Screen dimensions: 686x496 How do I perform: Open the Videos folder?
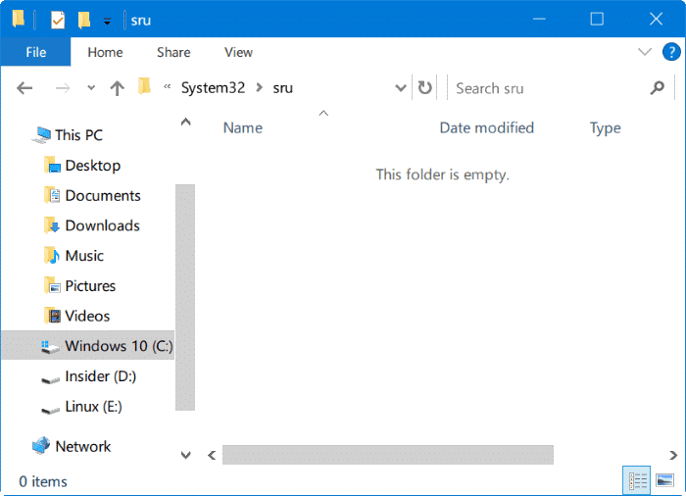[87, 316]
